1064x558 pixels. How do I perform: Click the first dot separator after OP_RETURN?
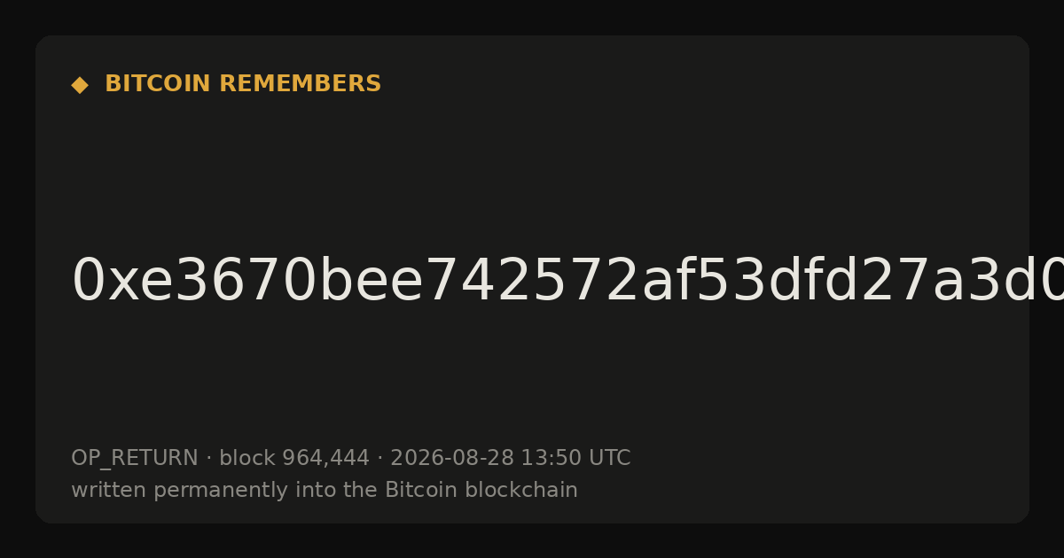(208, 459)
